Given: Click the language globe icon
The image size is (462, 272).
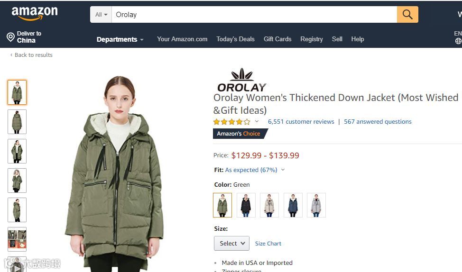Looking at the screenshot, I should click(458, 41).
